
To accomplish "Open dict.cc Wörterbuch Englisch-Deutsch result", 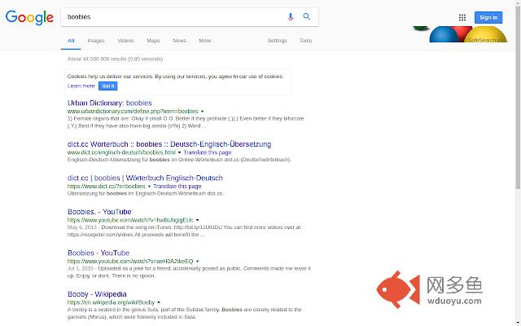I will [145, 178].
